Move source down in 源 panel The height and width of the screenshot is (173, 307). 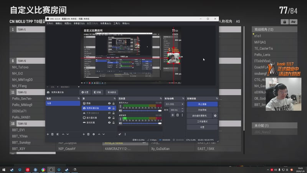(104, 134)
